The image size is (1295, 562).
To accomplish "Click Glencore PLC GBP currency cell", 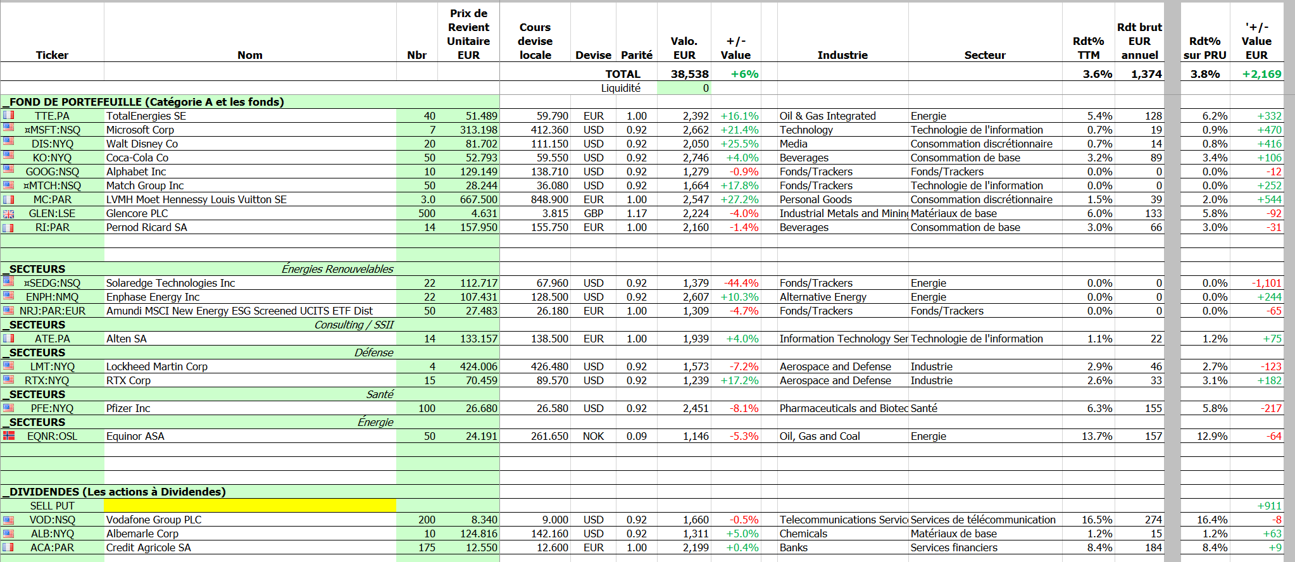I will pyautogui.click(x=594, y=213).
